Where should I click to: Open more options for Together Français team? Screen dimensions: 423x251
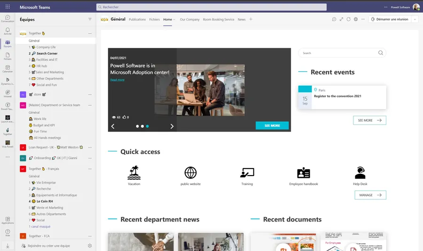pyautogui.click(x=90, y=169)
